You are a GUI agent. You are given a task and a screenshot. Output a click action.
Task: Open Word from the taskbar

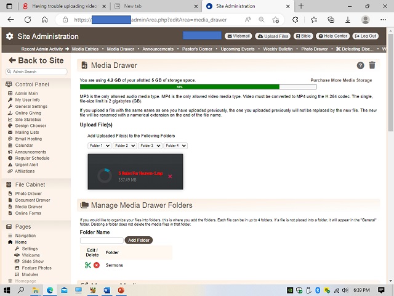point(107,290)
